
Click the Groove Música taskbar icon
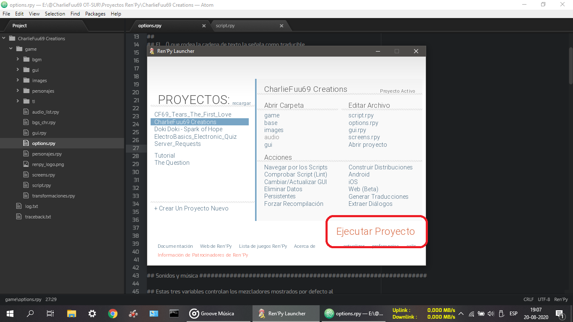pyautogui.click(x=212, y=313)
